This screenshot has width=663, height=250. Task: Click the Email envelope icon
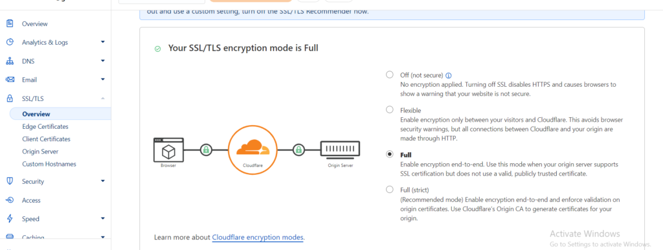pos(10,80)
